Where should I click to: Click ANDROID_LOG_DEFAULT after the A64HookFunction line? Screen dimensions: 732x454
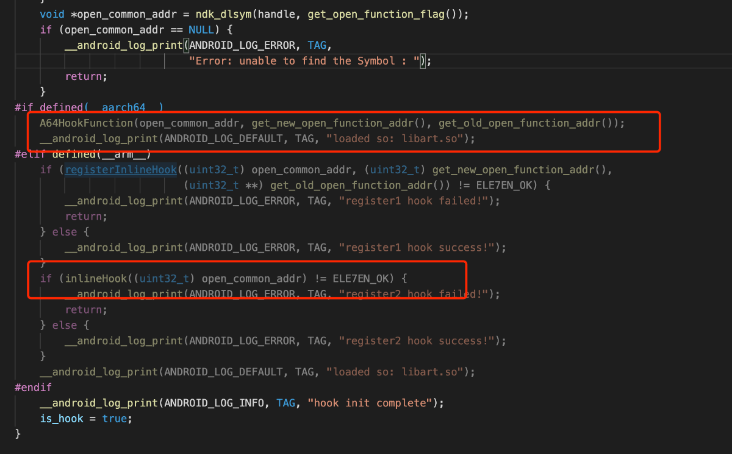coord(224,139)
